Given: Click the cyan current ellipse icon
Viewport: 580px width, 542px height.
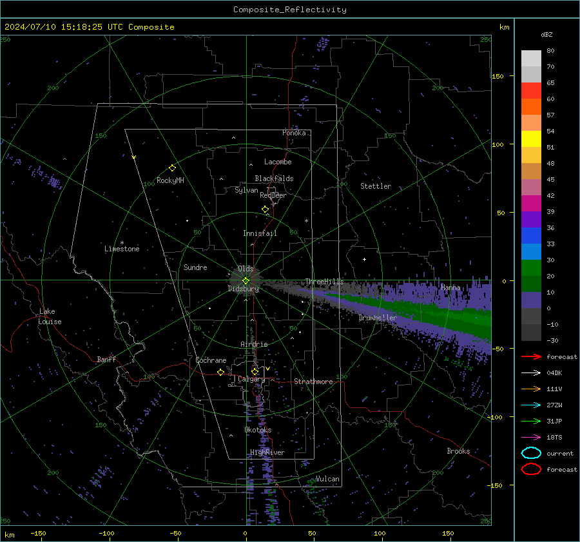Looking at the screenshot, I should (x=531, y=453).
